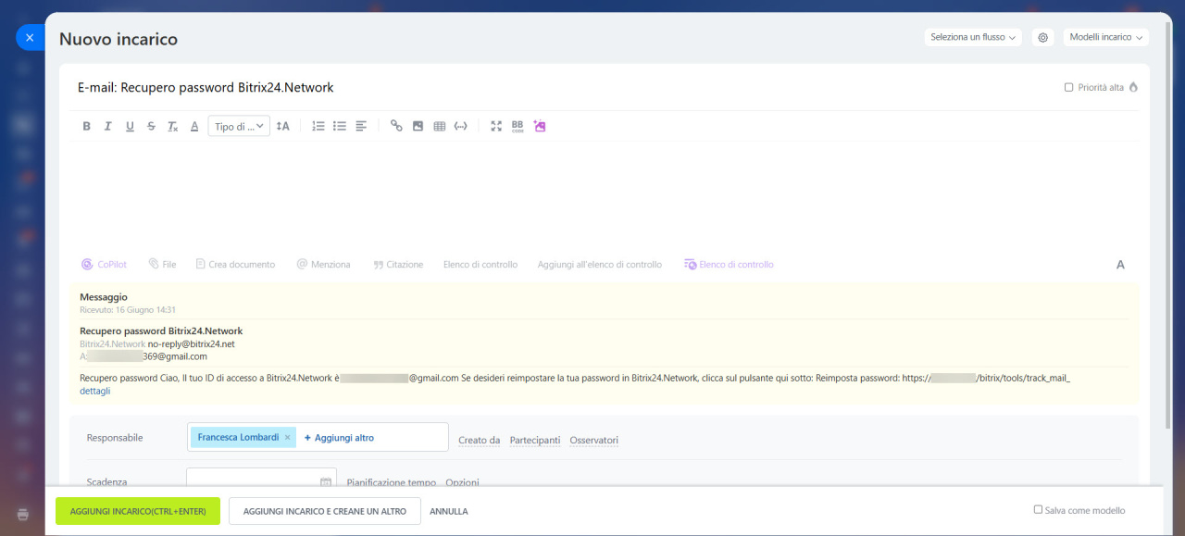
Task: Open Pianificazione tempo link
Action: click(x=391, y=482)
